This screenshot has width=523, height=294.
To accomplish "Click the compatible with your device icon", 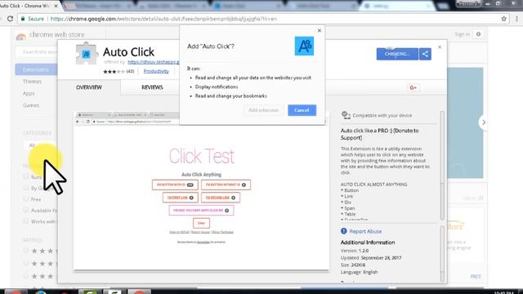I will (x=346, y=115).
